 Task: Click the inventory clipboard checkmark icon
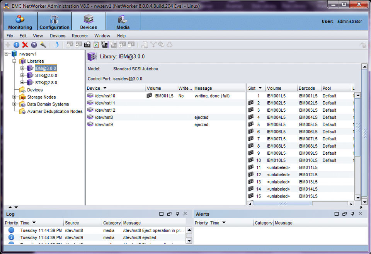(x=96, y=44)
